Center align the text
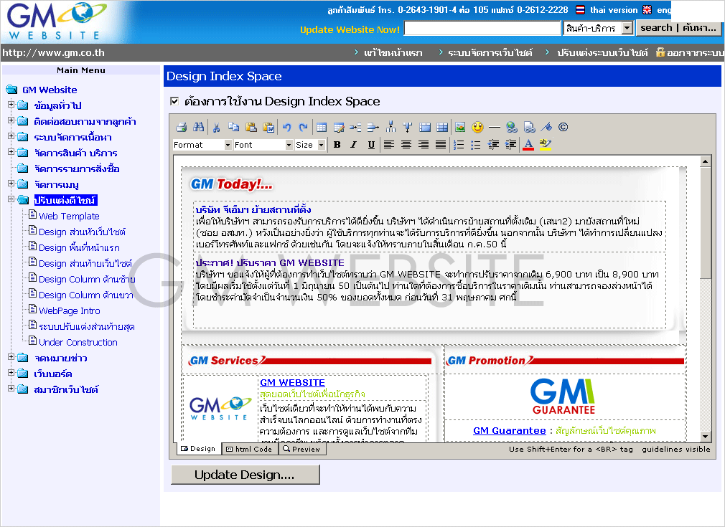The width and height of the screenshot is (725, 527). point(406,145)
